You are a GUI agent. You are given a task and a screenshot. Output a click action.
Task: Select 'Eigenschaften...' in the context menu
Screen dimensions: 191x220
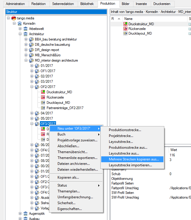pyautogui.click(x=70, y=209)
